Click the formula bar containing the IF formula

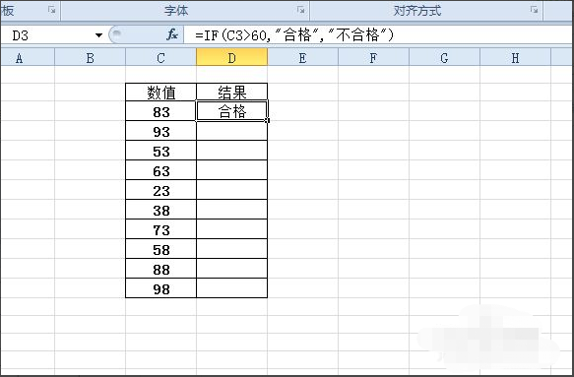379,35
